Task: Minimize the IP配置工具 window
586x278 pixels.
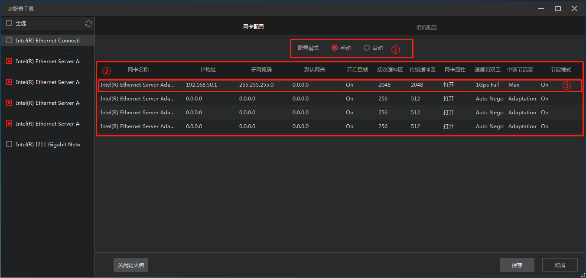Action: coord(541,9)
